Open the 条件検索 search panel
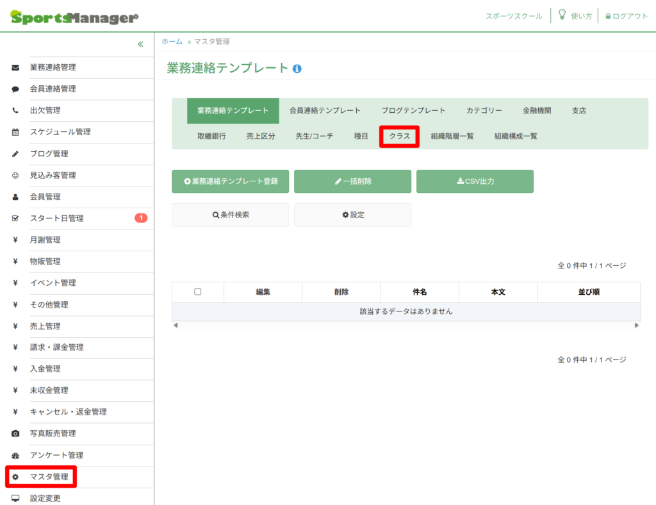 [x=230, y=215]
